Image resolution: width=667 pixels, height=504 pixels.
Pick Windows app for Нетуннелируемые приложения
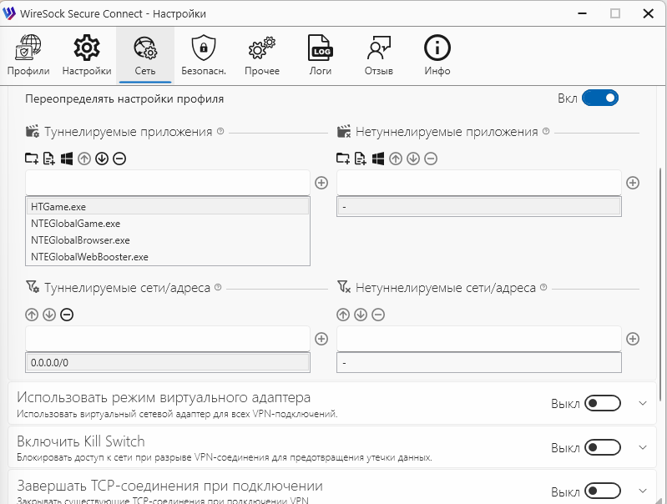pyautogui.click(x=378, y=159)
